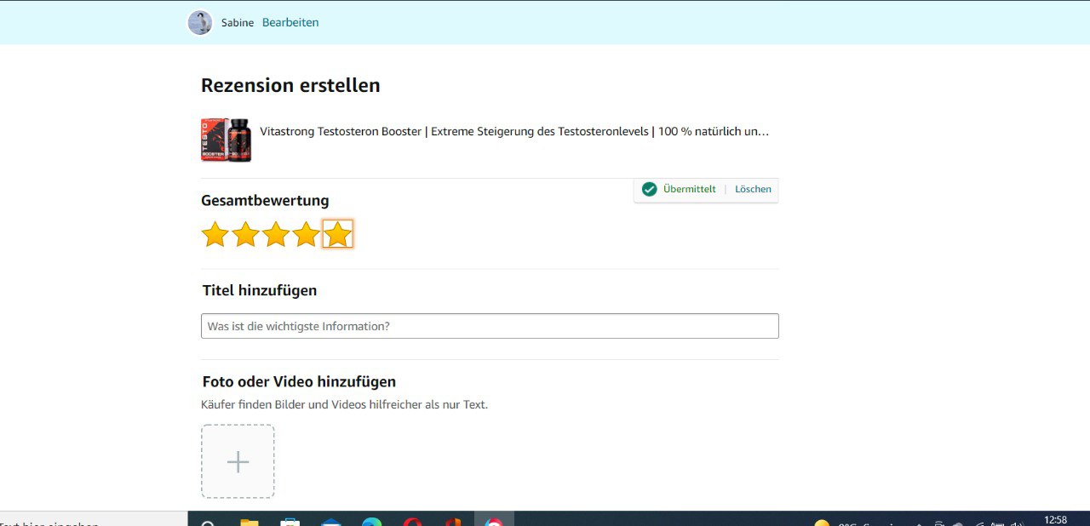
Task: Rate the product one star
Action: [215, 234]
